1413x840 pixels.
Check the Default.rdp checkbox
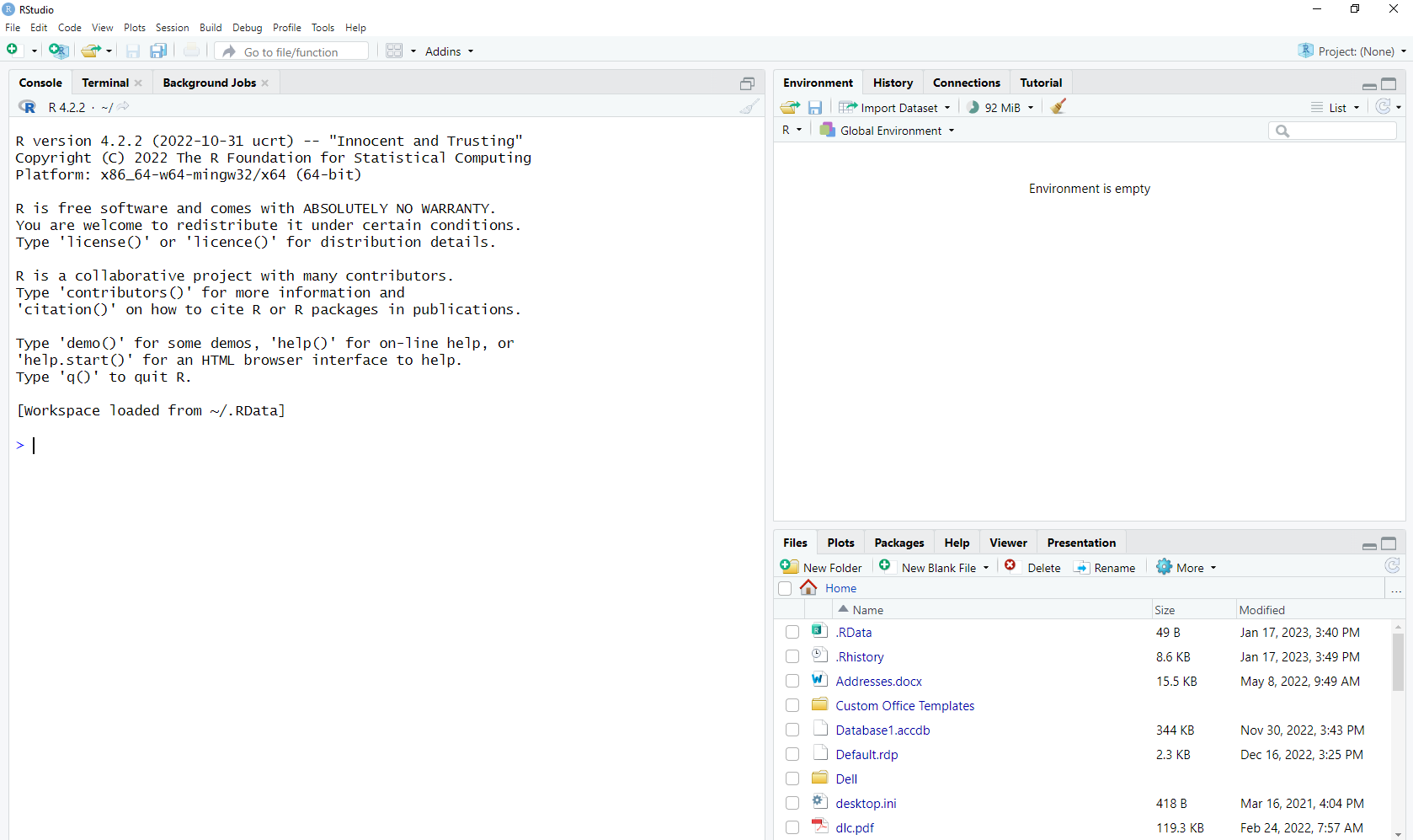pos(792,754)
